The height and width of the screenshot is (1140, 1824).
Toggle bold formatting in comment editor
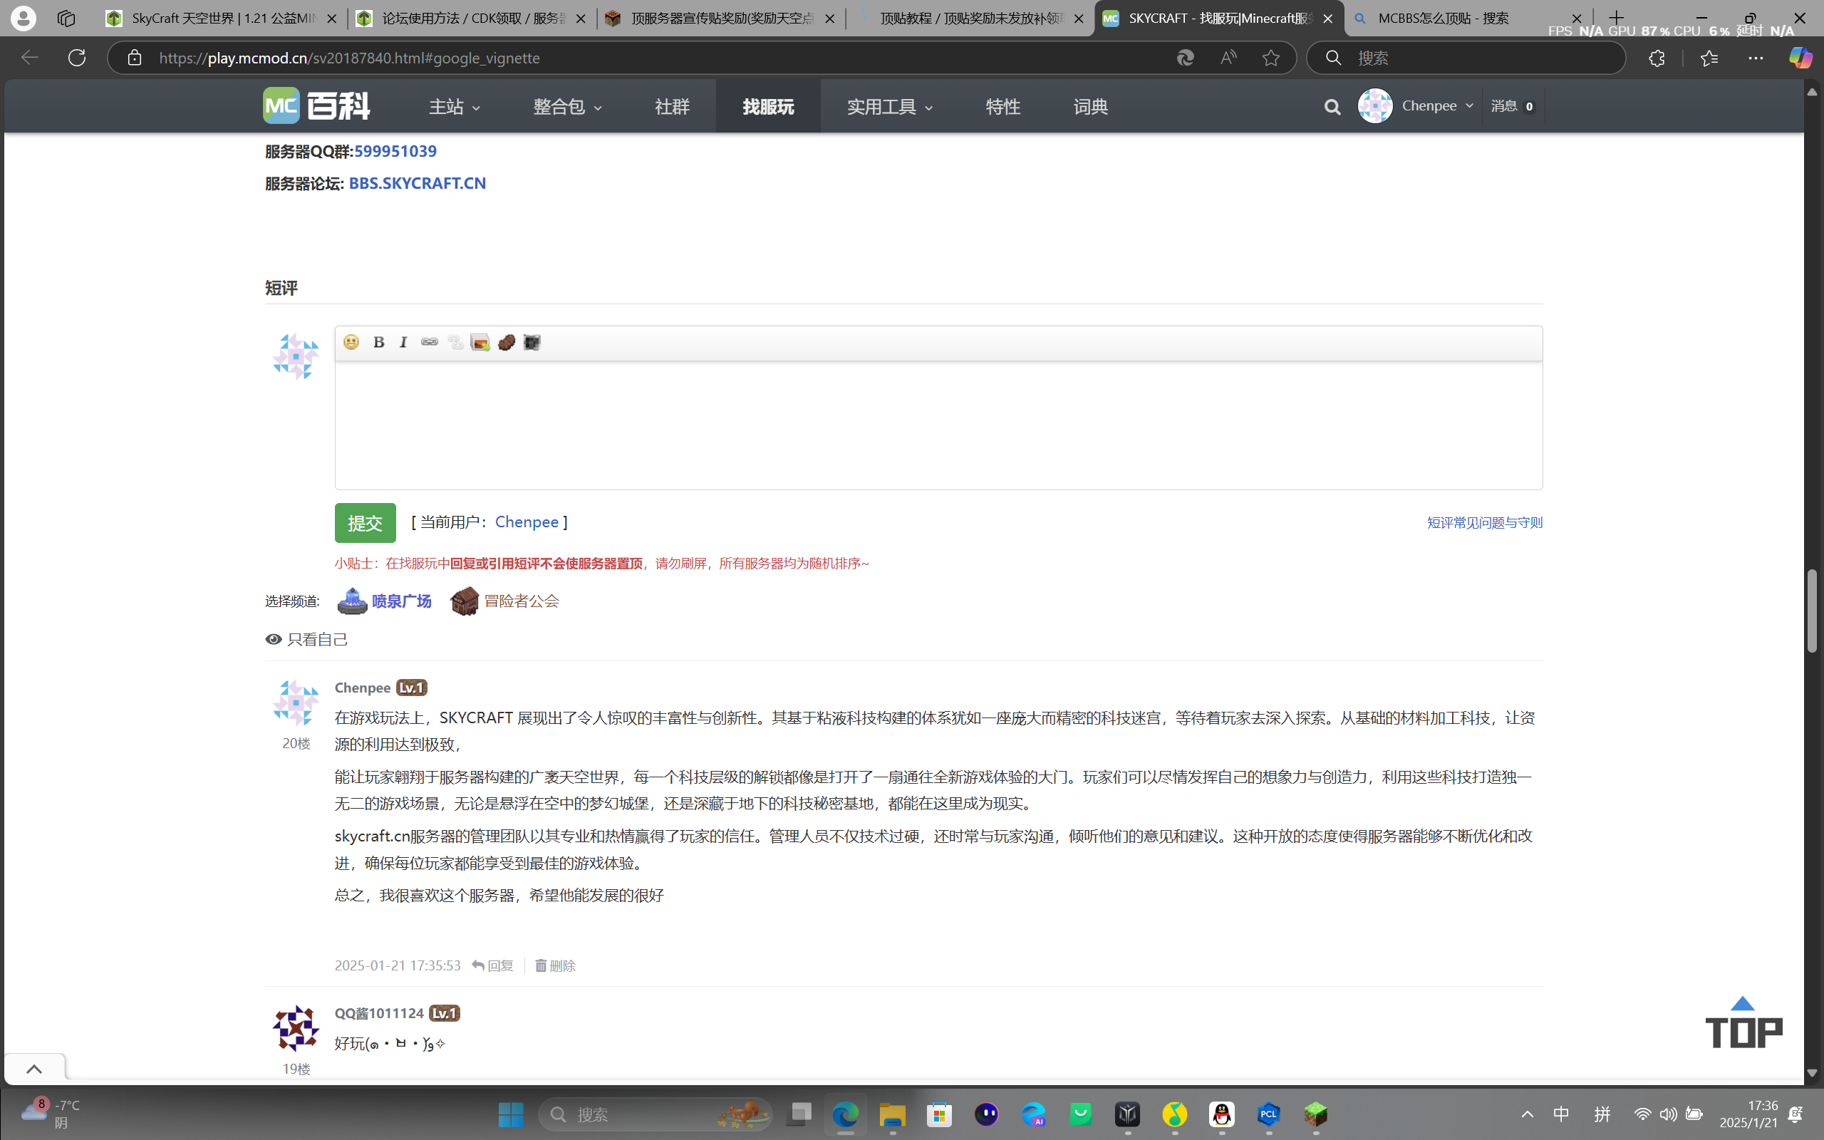tap(378, 342)
